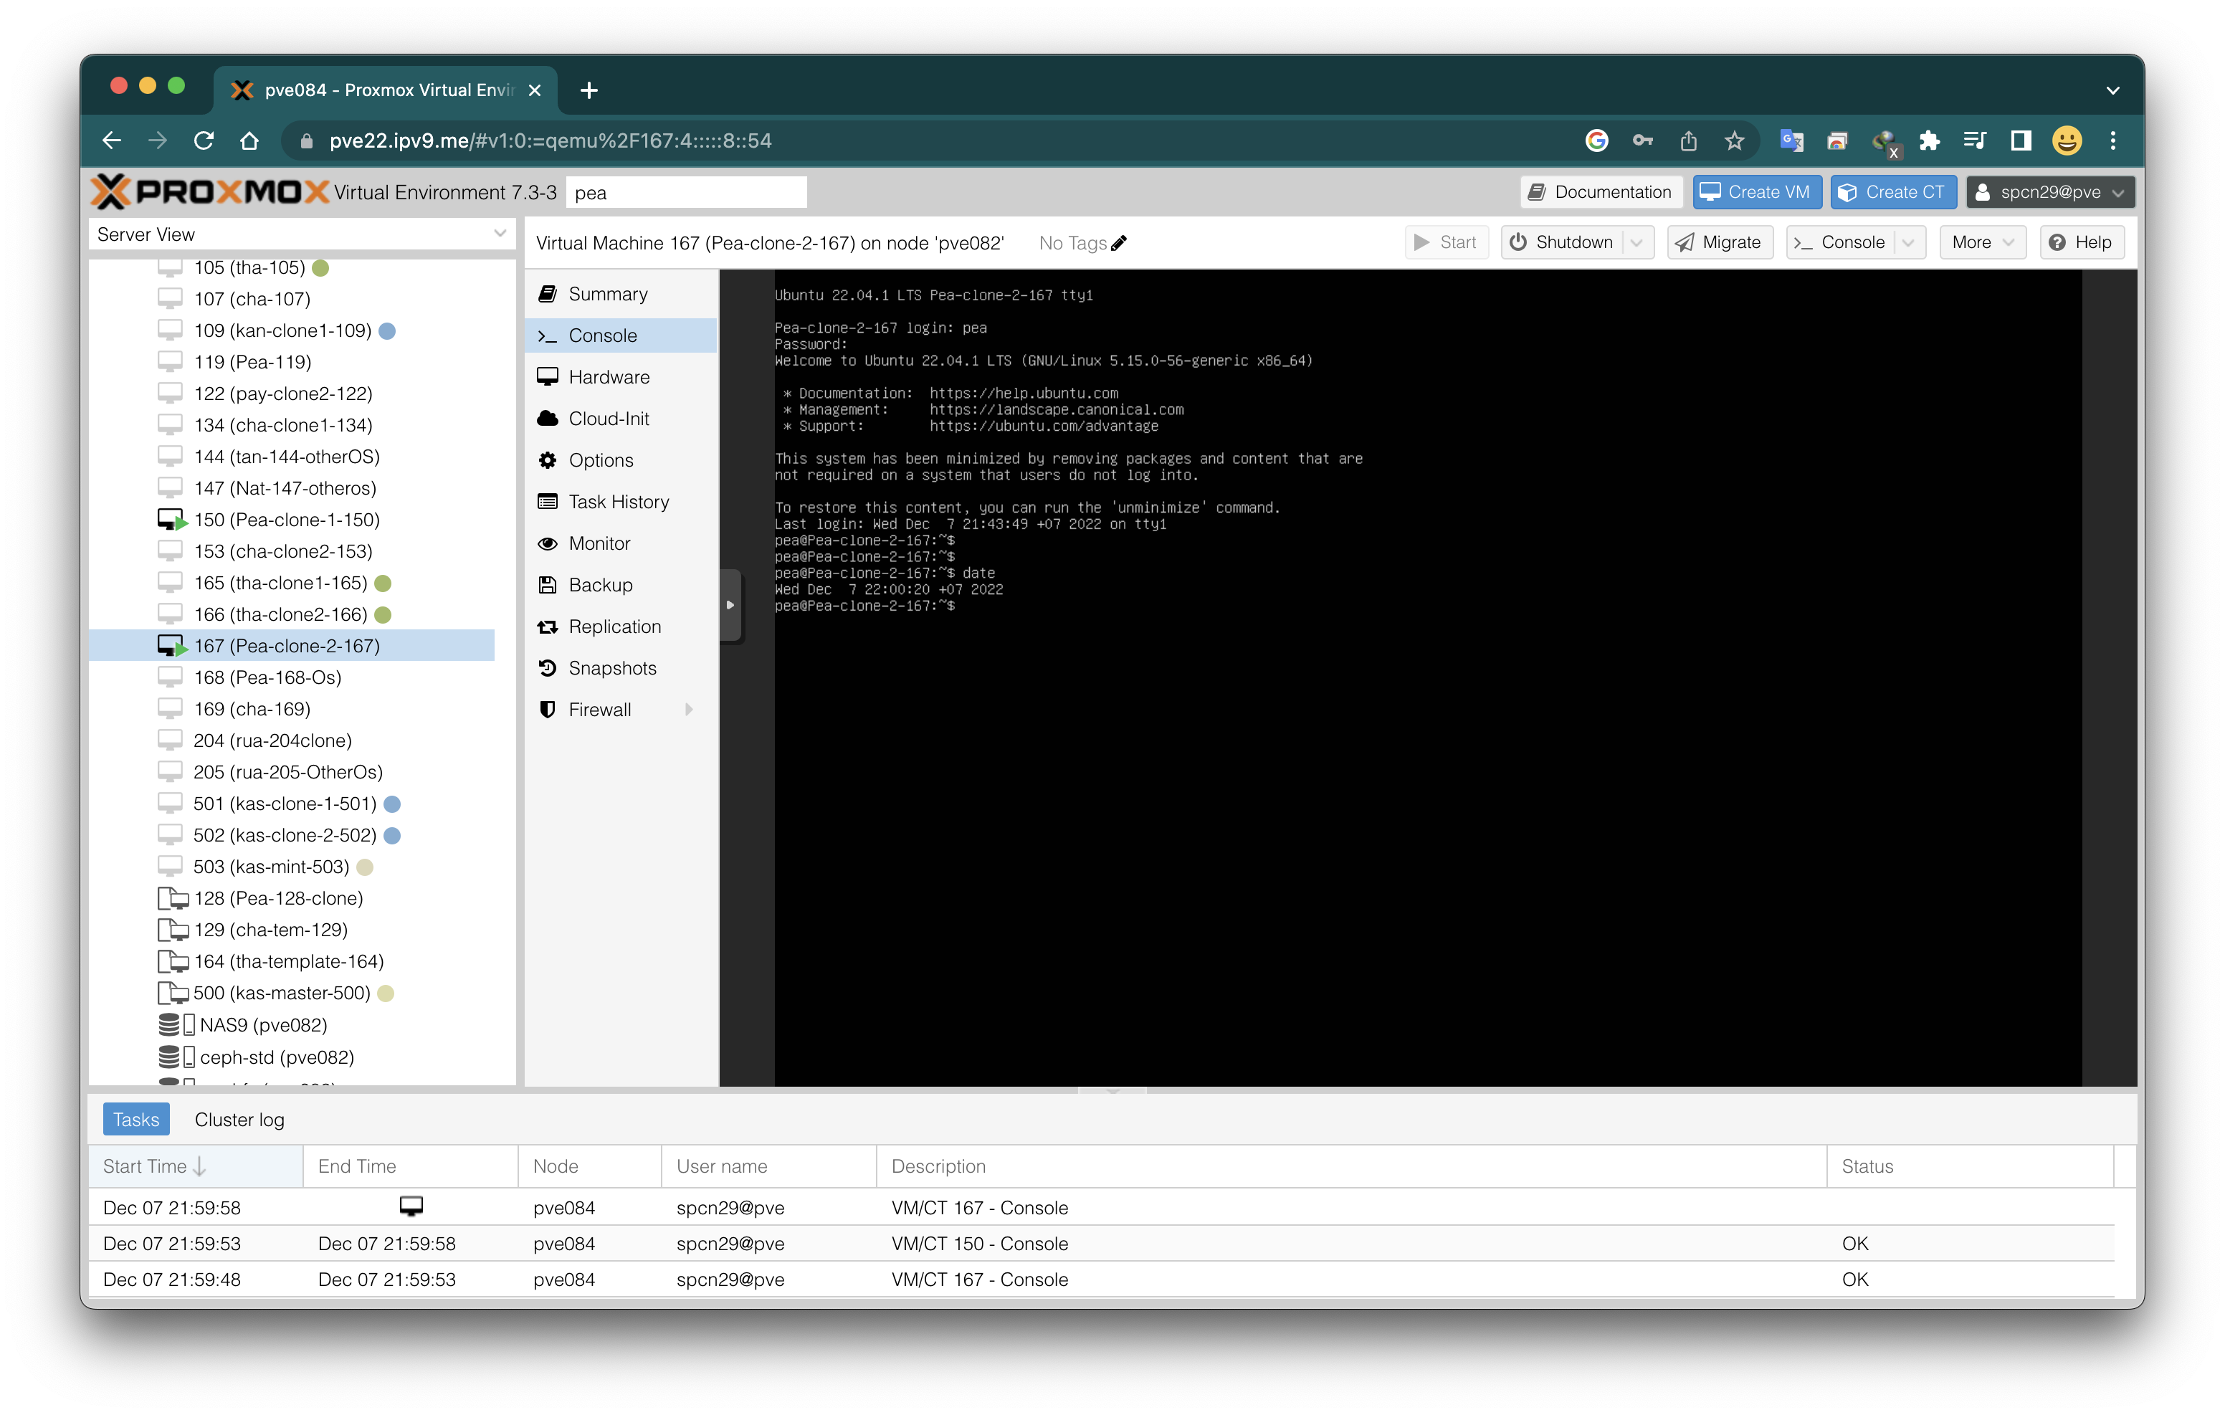Screen dimensions: 2225x1415
Task: Open the Monitor panel icon
Action: click(x=548, y=543)
